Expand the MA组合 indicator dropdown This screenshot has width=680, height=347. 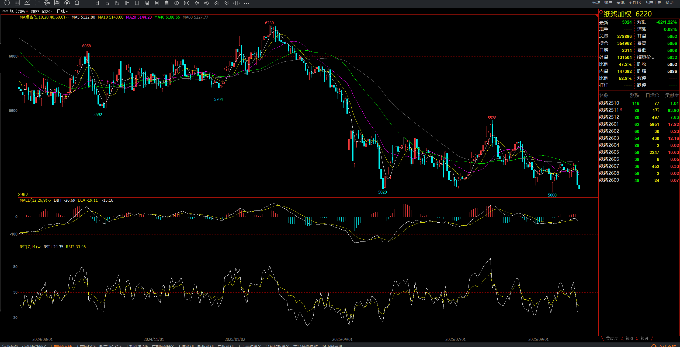coord(67,17)
